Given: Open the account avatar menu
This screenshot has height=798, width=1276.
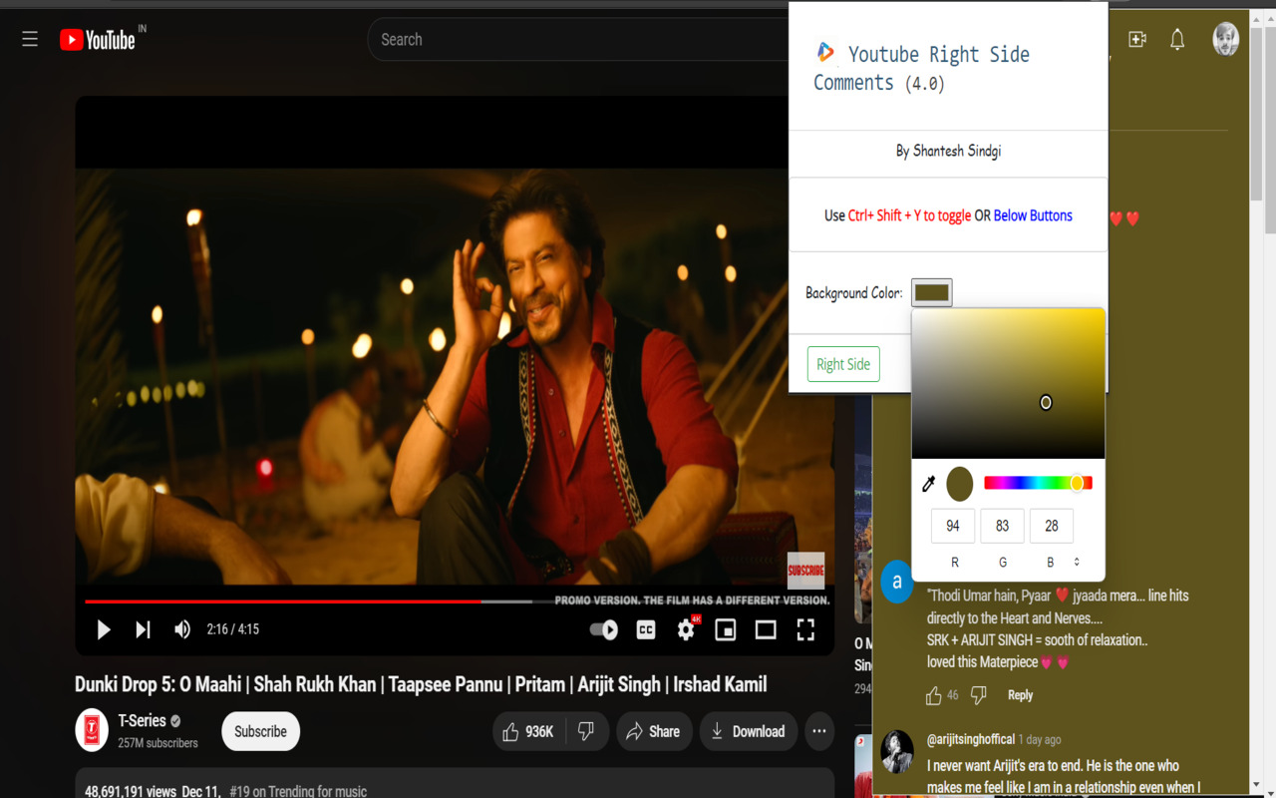Looking at the screenshot, I should tap(1225, 39).
